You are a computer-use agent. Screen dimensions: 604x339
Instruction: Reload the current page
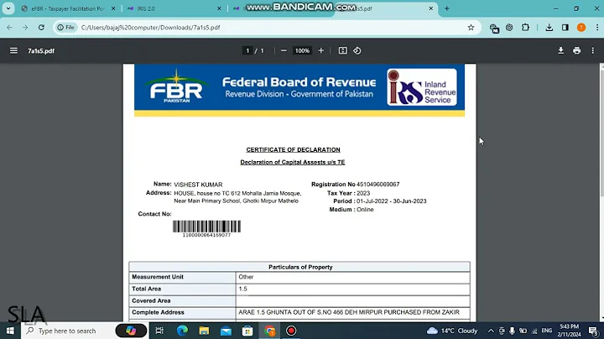pyautogui.click(x=41, y=28)
